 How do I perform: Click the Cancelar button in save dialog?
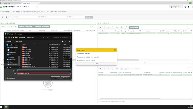click(x=65, y=78)
